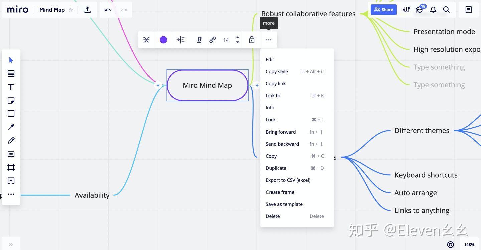The height and width of the screenshot is (250, 481).
Task: Open board settings sliders icon
Action: 406,10
